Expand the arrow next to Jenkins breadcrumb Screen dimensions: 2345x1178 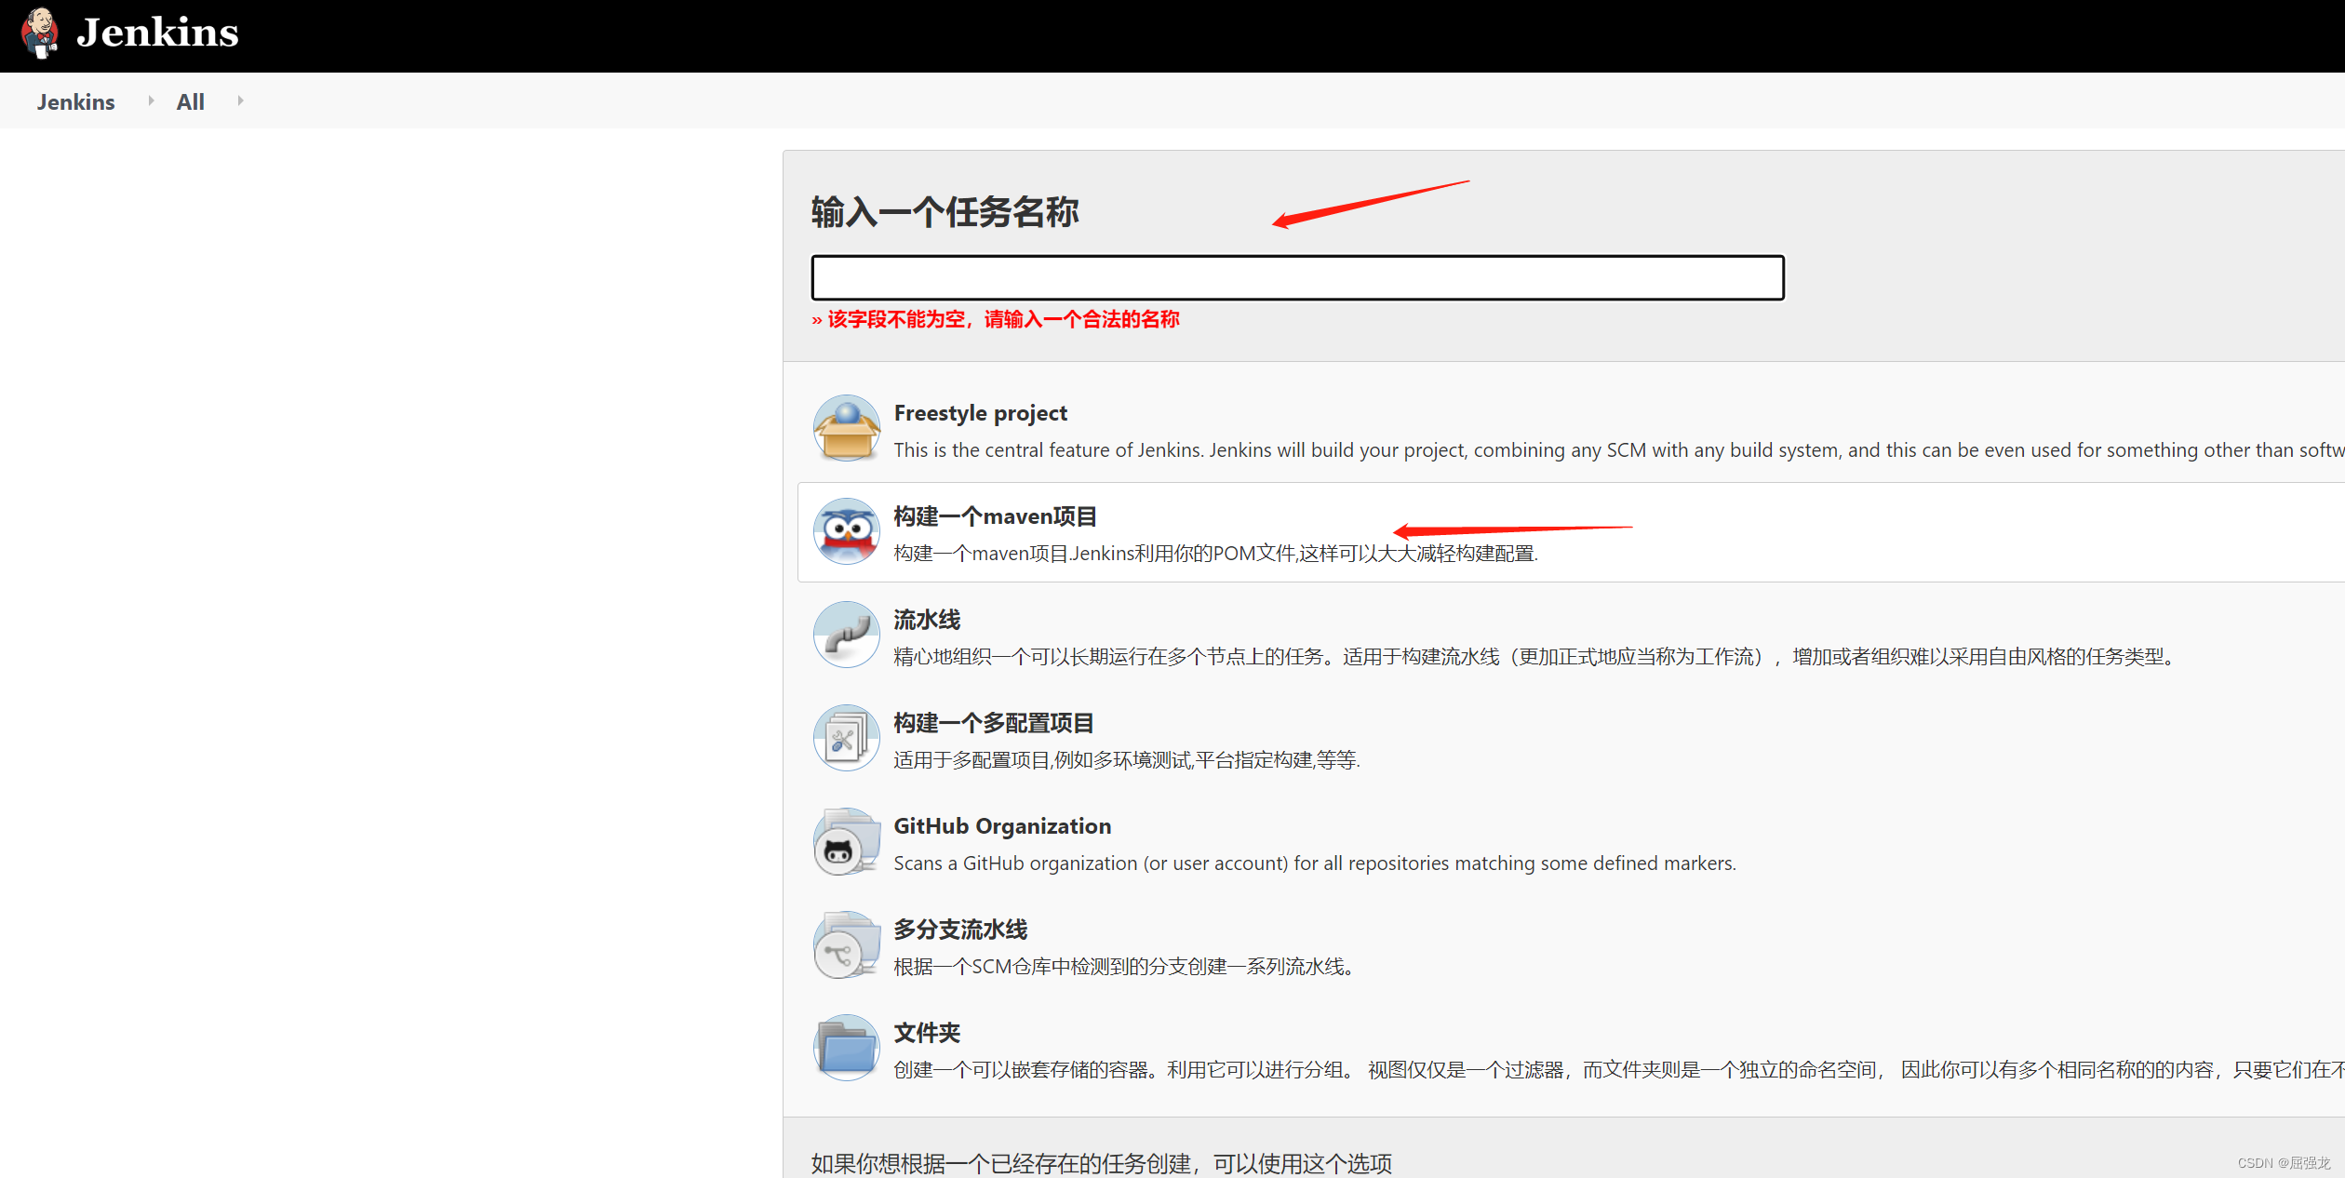[151, 100]
